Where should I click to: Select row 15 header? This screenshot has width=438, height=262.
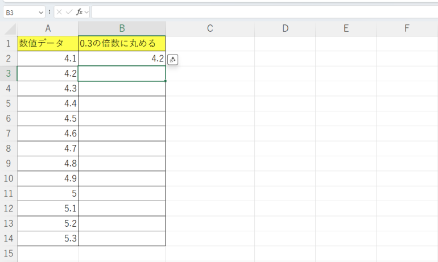point(9,253)
